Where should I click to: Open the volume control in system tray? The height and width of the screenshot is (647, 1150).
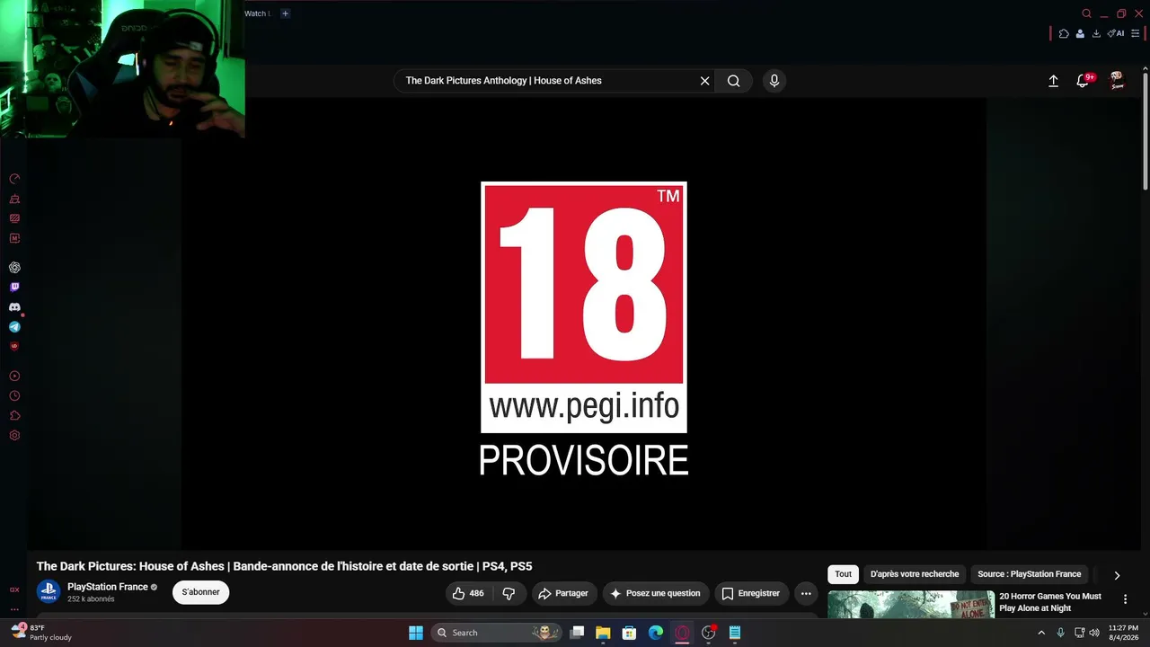[x=1094, y=633]
